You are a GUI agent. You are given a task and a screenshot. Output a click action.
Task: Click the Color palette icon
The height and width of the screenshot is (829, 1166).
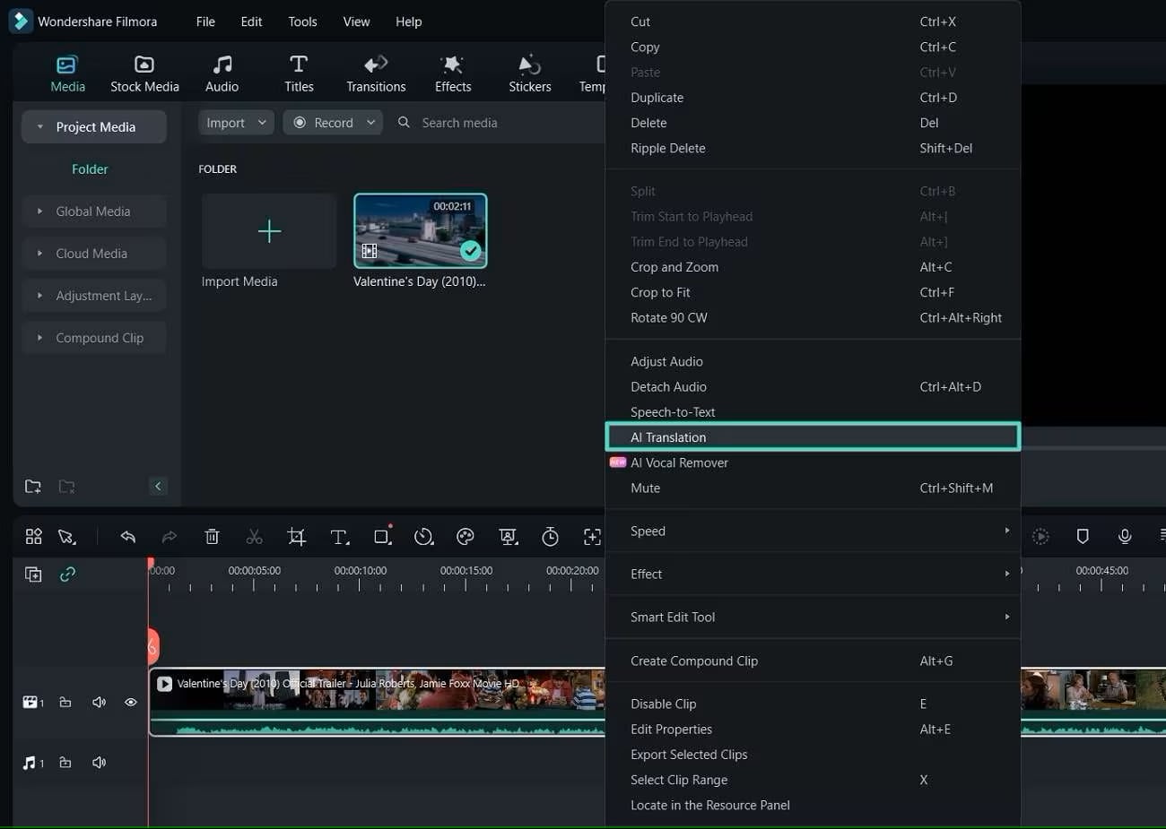tap(465, 537)
